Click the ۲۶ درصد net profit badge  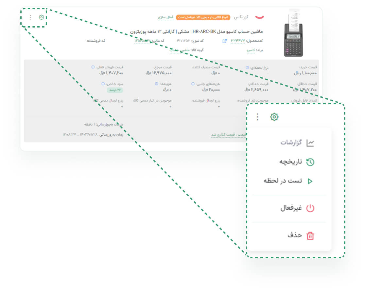[115, 90]
